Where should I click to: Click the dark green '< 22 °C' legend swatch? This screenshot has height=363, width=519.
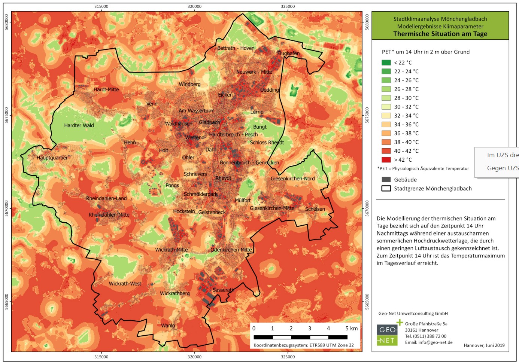click(386, 62)
